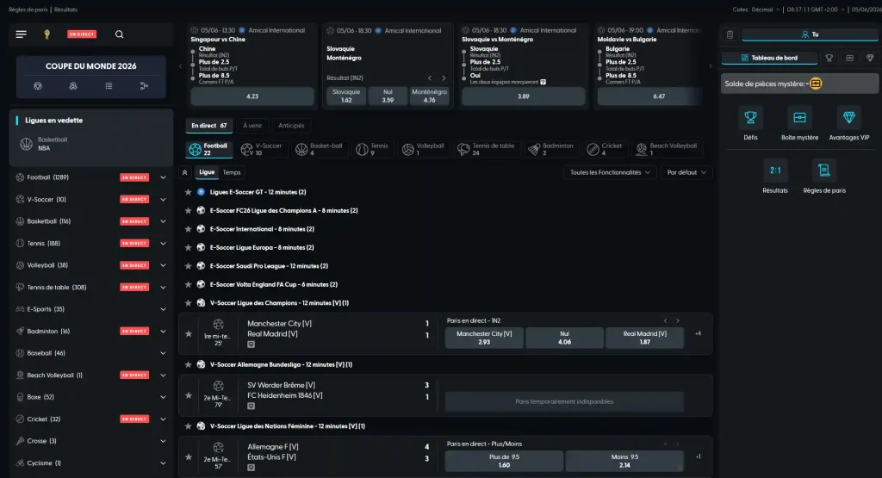The width and height of the screenshot is (882, 478).
Task: Select Moins 9.5 odds 2.14
Action: click(x=624, y=461)
